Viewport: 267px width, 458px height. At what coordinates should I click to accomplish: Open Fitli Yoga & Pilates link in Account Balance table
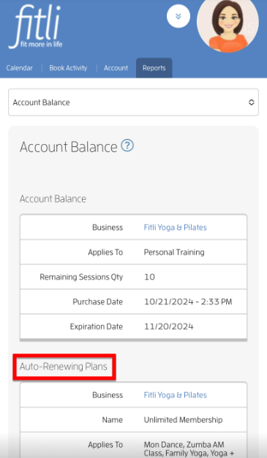(176, 228)
